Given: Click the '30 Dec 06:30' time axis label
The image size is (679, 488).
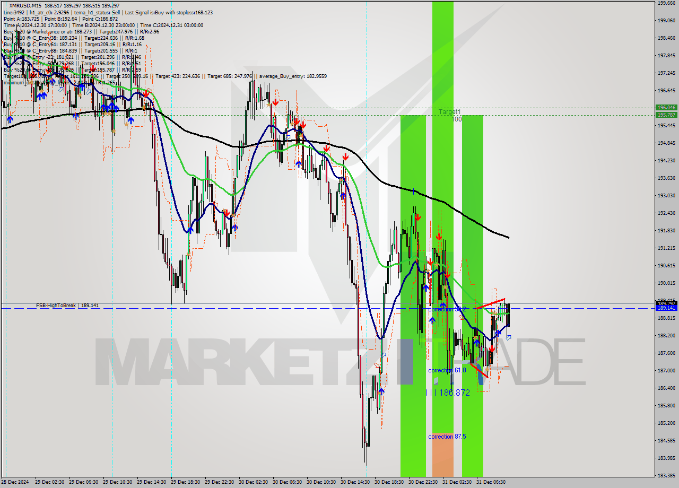Looking at the screenshot, I should tap(287, 482).
